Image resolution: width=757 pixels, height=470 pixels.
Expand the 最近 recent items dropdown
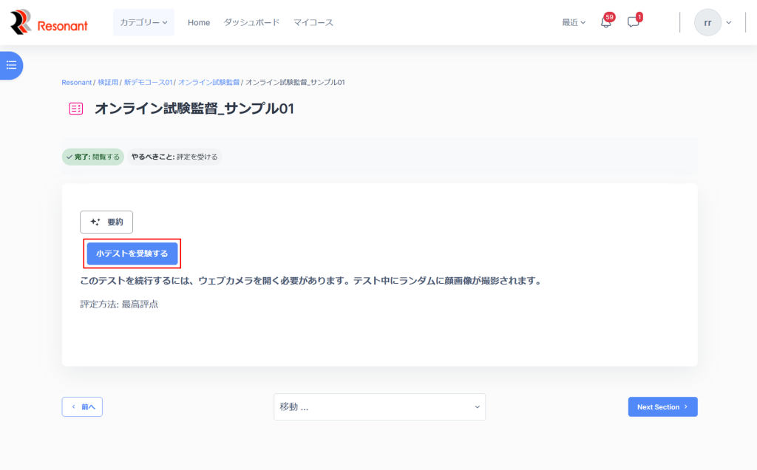574,22
